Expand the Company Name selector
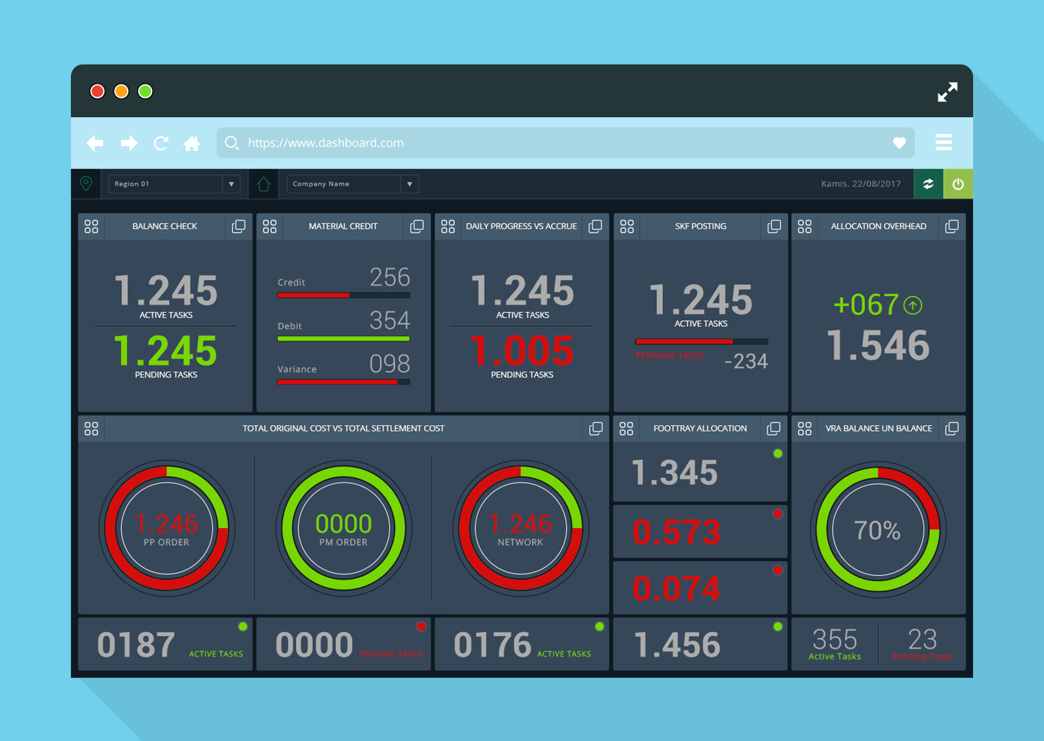This screenshot has width=1044, height=741. (409, 184)
